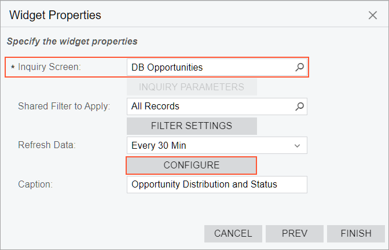Click FINISH to complete the widget
This screenshot has width=389, height=250.
tap(356, 234)
